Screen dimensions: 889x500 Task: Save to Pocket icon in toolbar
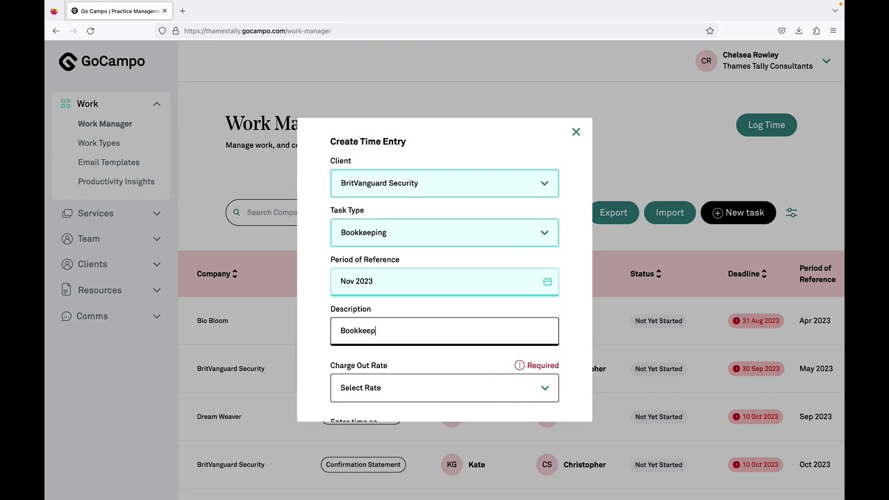click(781, 31)
